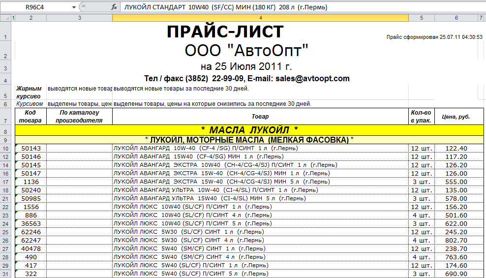Click the ООО "АвтоОпт" company name cell
This screenshot has height=278, width=486.
(x=246, y=51)
